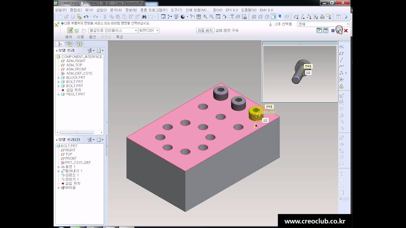
Task: Open the layer tree tab icon
Action: coord(70,44)
